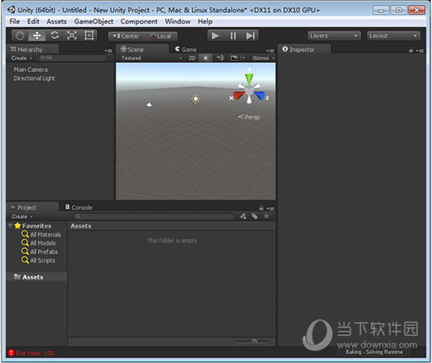The width and height of the screenshot is (432, 363).
Task: Open All Prefabs saved search
Action: (40, 252)
